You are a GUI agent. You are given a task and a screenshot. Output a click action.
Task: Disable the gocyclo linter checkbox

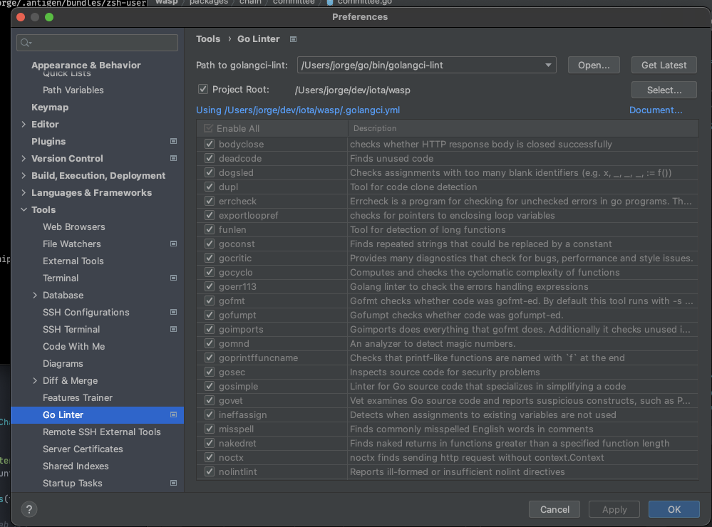click(210, 272)
